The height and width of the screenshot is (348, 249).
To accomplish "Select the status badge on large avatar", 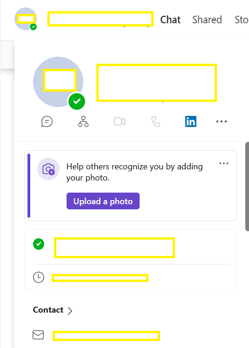I will 77,101.
